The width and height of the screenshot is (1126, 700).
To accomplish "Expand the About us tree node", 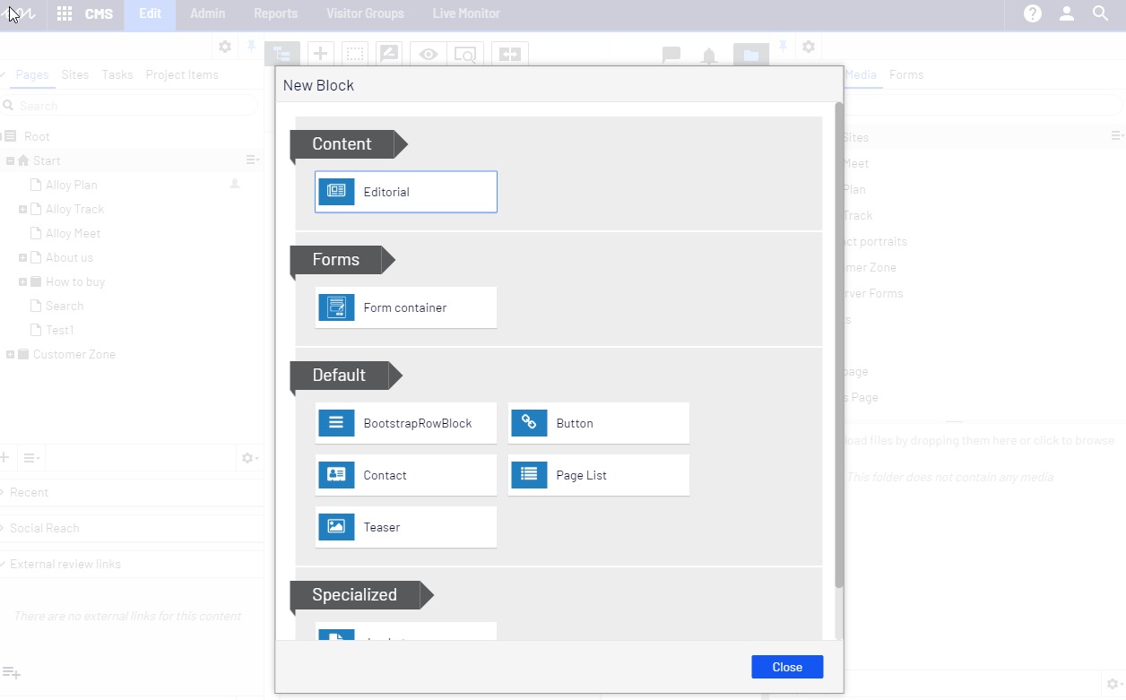I will click(x=22, y=257).
